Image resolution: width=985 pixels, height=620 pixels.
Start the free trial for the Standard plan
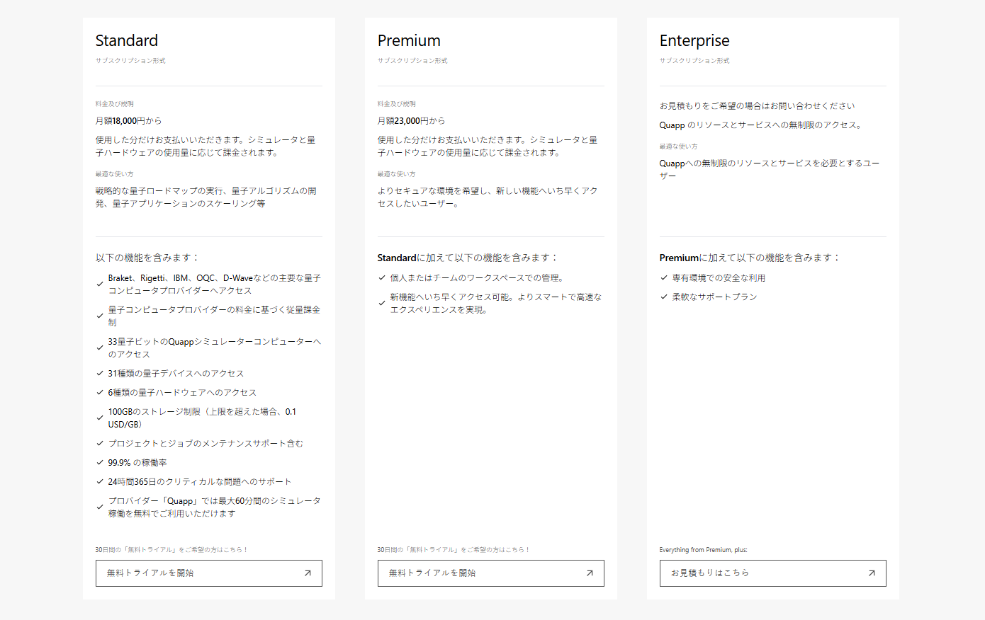click(x=208, y=573)
